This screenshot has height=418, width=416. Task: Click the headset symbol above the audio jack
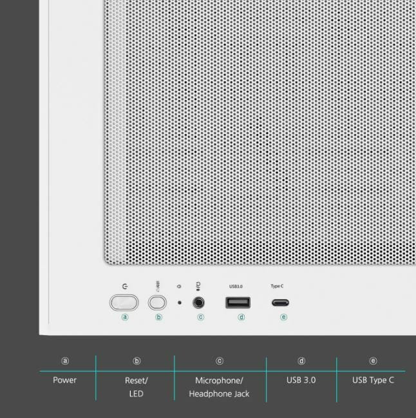point(200,287)
